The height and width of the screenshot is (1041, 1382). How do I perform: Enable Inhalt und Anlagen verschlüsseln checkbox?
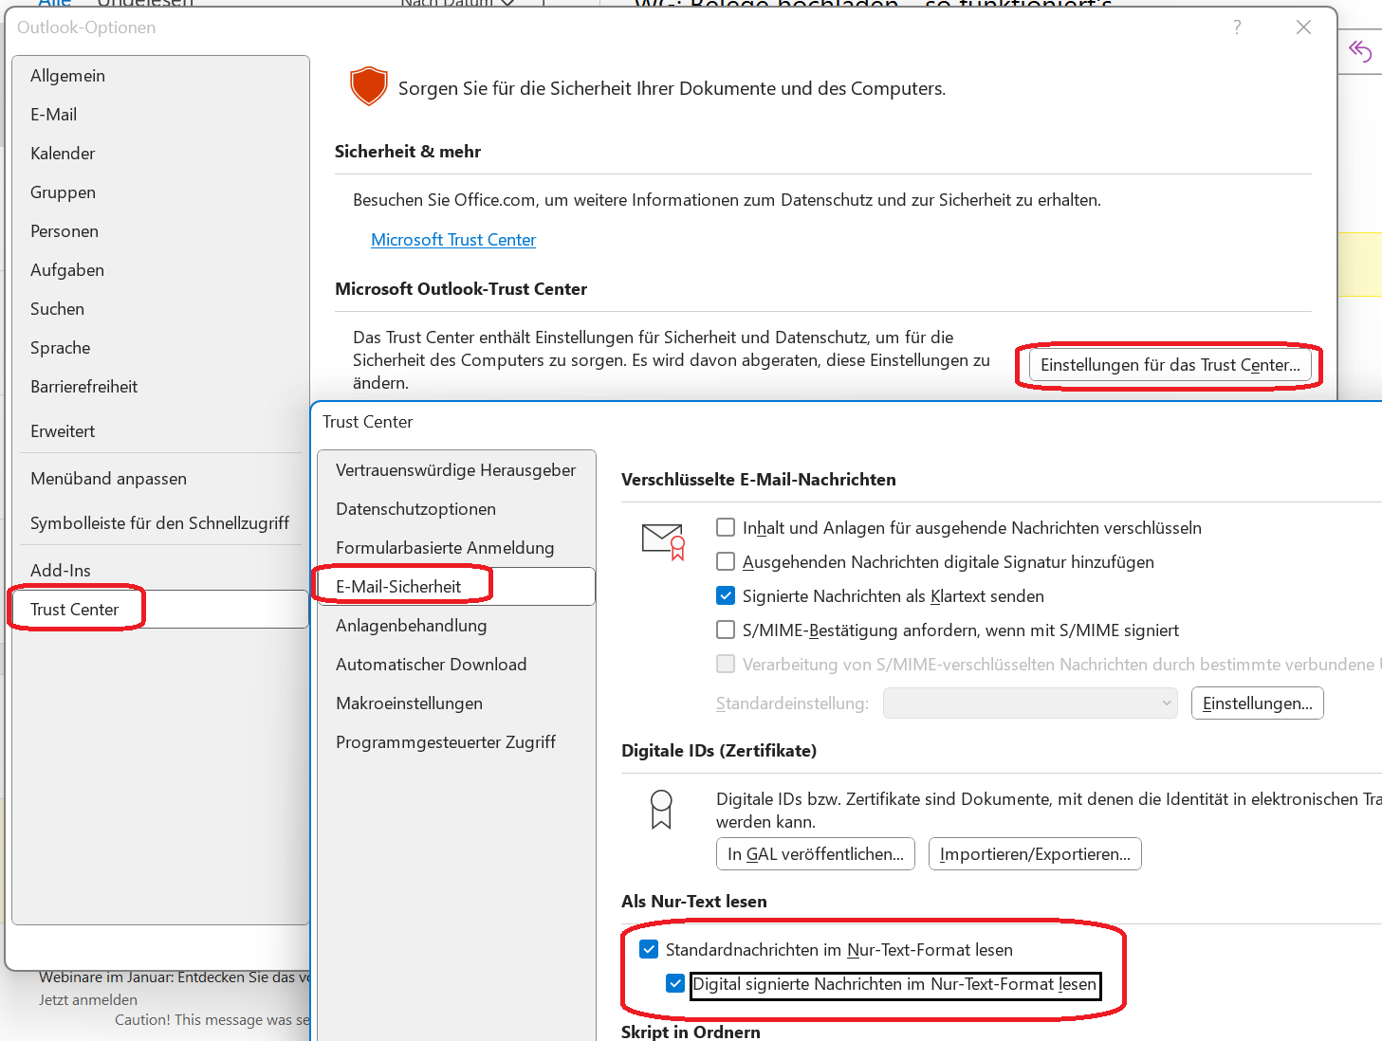coord(726,527)
